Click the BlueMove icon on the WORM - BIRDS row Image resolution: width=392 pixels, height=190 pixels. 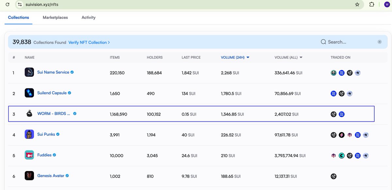click(x=341, y=114)
